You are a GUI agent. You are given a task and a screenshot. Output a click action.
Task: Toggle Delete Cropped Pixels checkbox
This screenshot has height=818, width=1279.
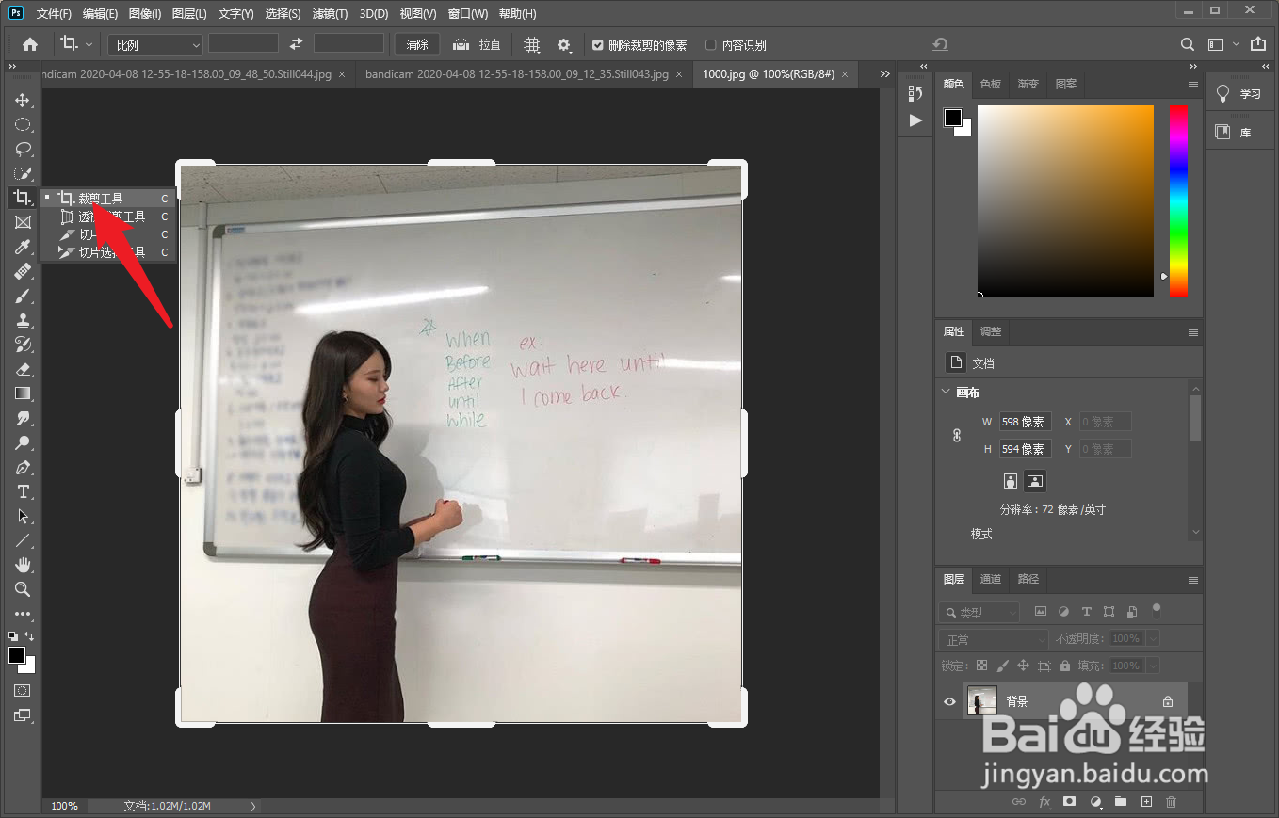tap(597, 45)
